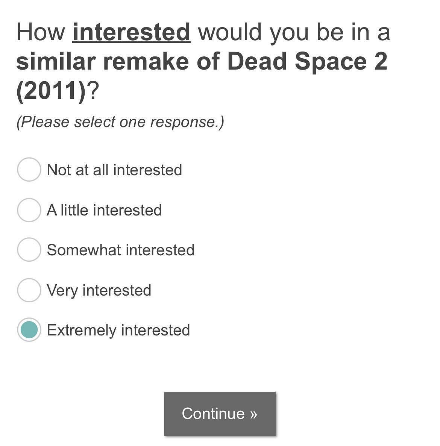The width and height of the screenshot is (440, 446).
Task: Click the 'Extremely interested' label text
Action: tap(118, 330)
